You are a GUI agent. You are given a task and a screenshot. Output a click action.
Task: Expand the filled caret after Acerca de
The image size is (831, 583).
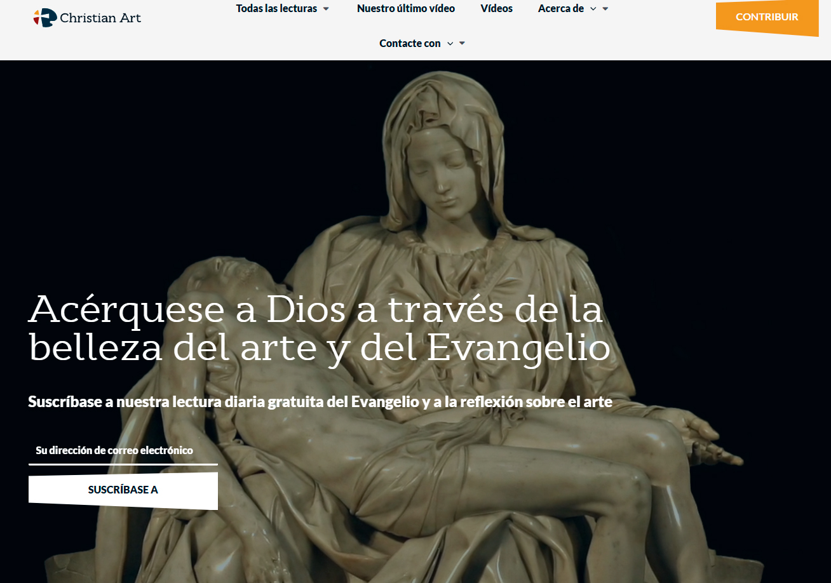(x=605, y=9)
